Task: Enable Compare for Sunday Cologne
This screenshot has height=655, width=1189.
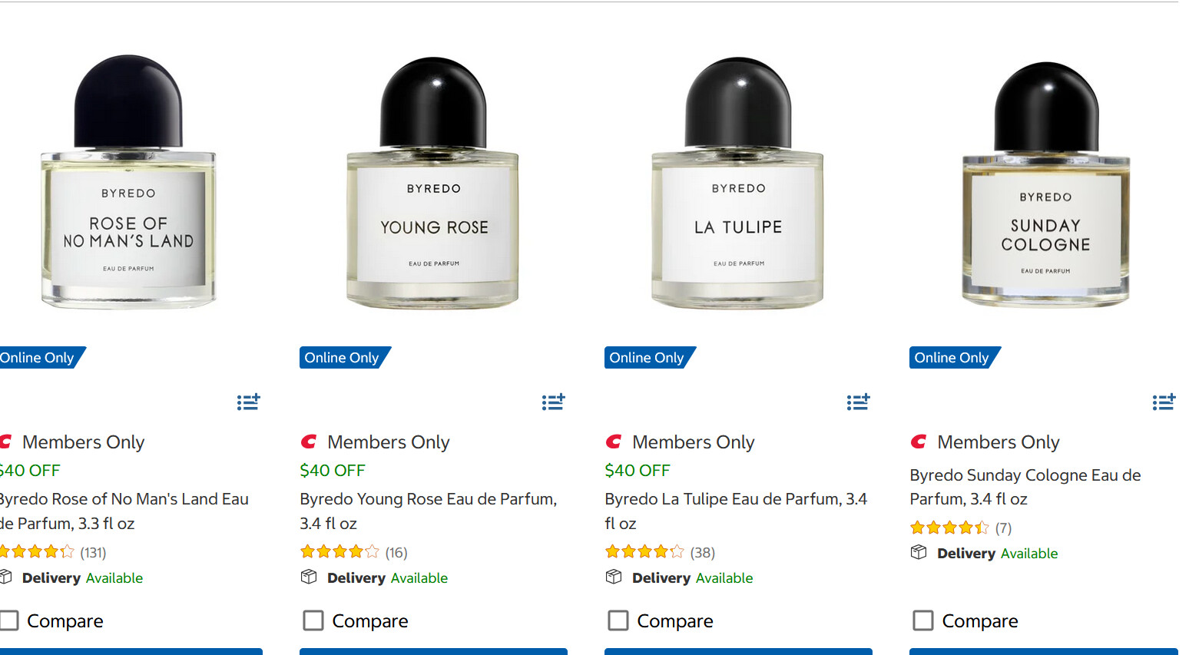Action: tap(923, 620)
